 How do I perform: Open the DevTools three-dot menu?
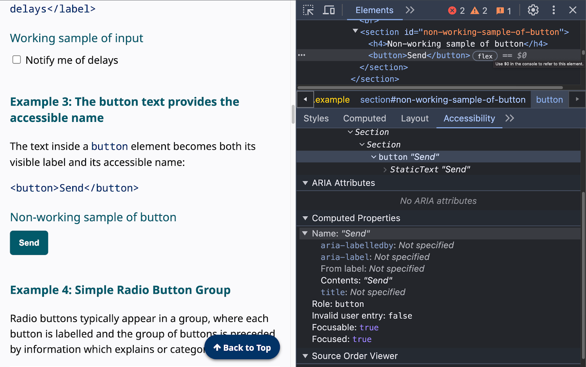553,10
